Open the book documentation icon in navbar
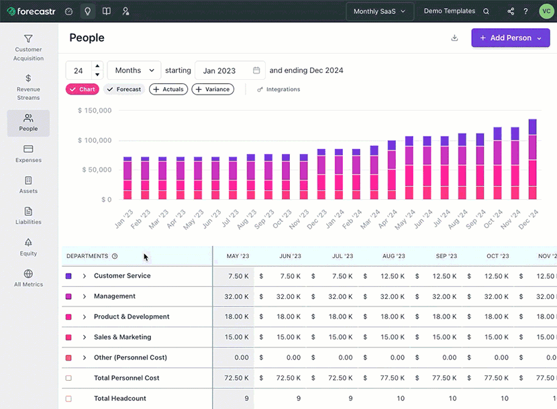The height and width of the screenshot is (409, 557). 106,11
